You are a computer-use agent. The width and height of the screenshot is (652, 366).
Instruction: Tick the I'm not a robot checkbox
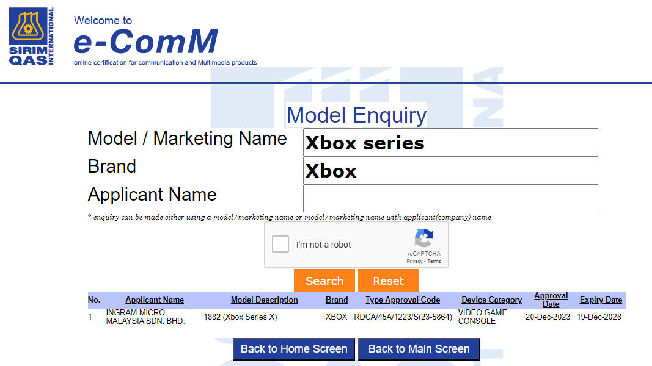point(280,245)
